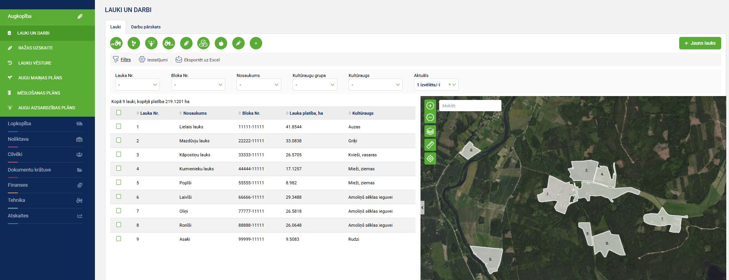Click the tractor fertilizer spreading icon
Screen dimensions: 729x280
tap(169, 43)
